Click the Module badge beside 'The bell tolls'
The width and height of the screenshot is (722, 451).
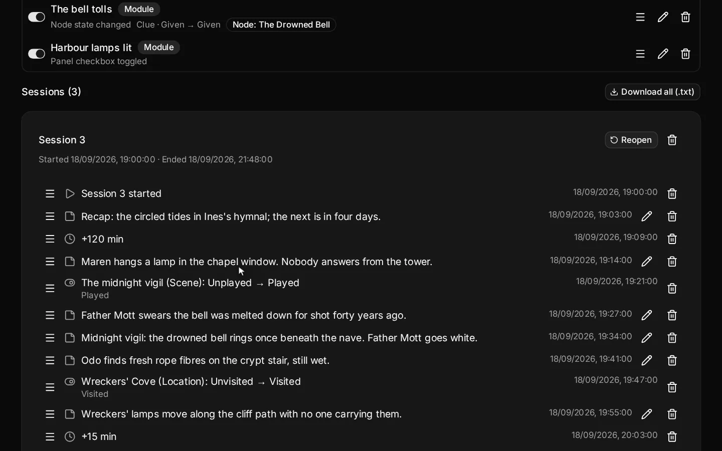point(139,9)
